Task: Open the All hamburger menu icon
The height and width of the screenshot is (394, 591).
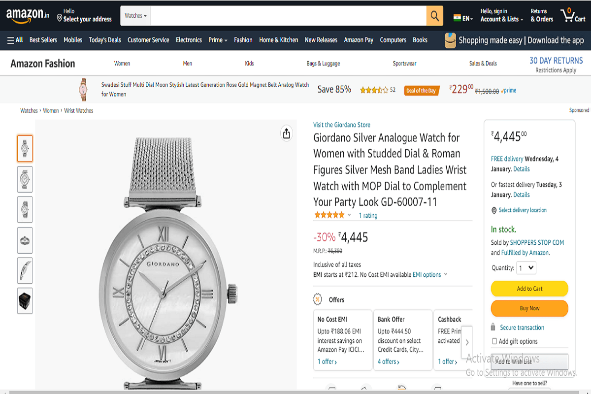Action: pyautogui.click(x=10, y=40)
